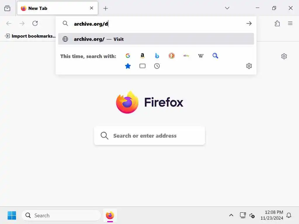Viewport: 299px width, 224px height.
Task: Expand the list all tabs chevron
Action: [227, 8]
